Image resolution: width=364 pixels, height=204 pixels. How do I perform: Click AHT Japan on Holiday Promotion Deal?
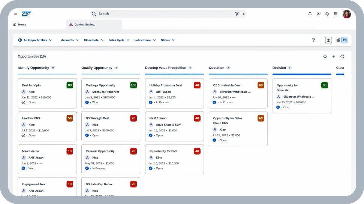point(163,92)
